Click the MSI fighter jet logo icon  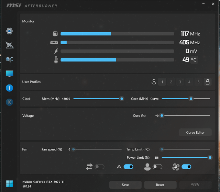click(x=10, y=45)
